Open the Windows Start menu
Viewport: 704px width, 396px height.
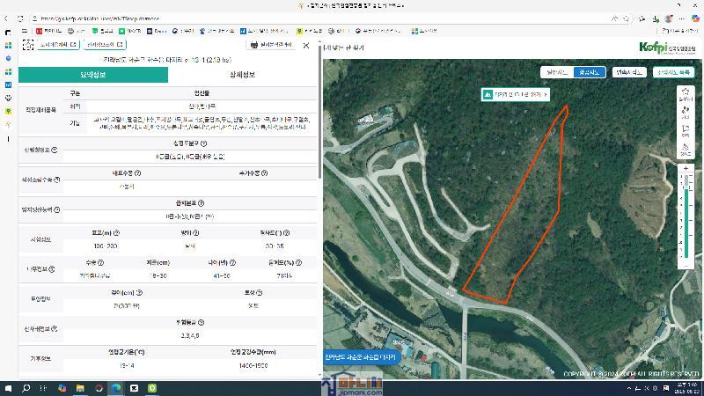click(10, 387)
